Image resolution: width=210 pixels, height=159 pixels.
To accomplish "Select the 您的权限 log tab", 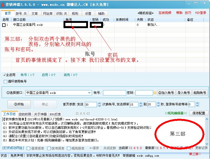I will [25, 114].
